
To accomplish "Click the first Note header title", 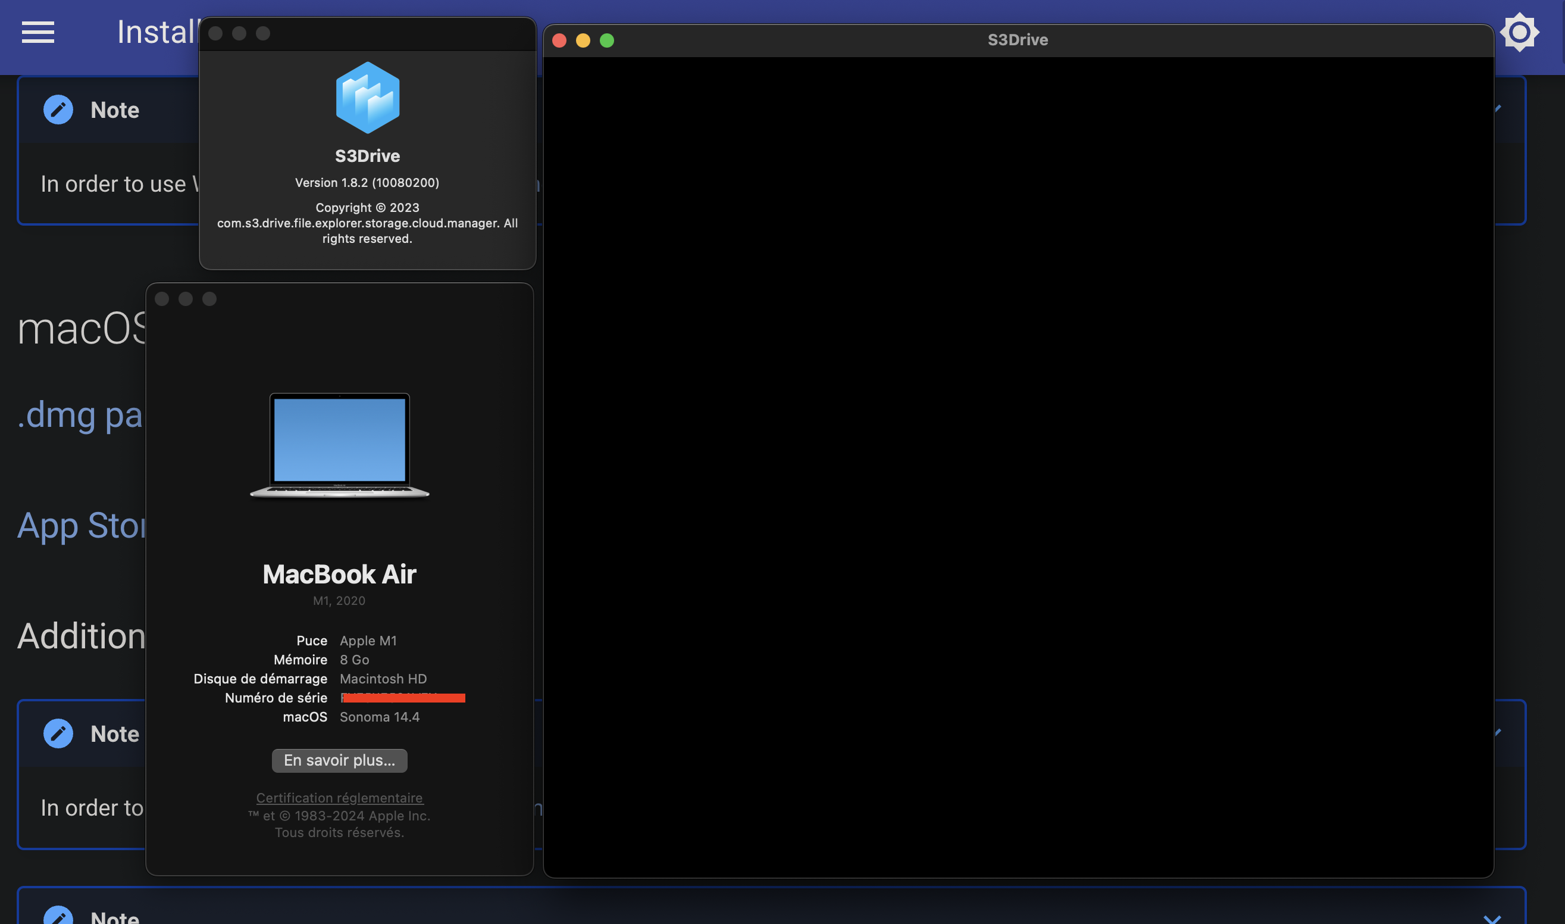I will 114,110.
